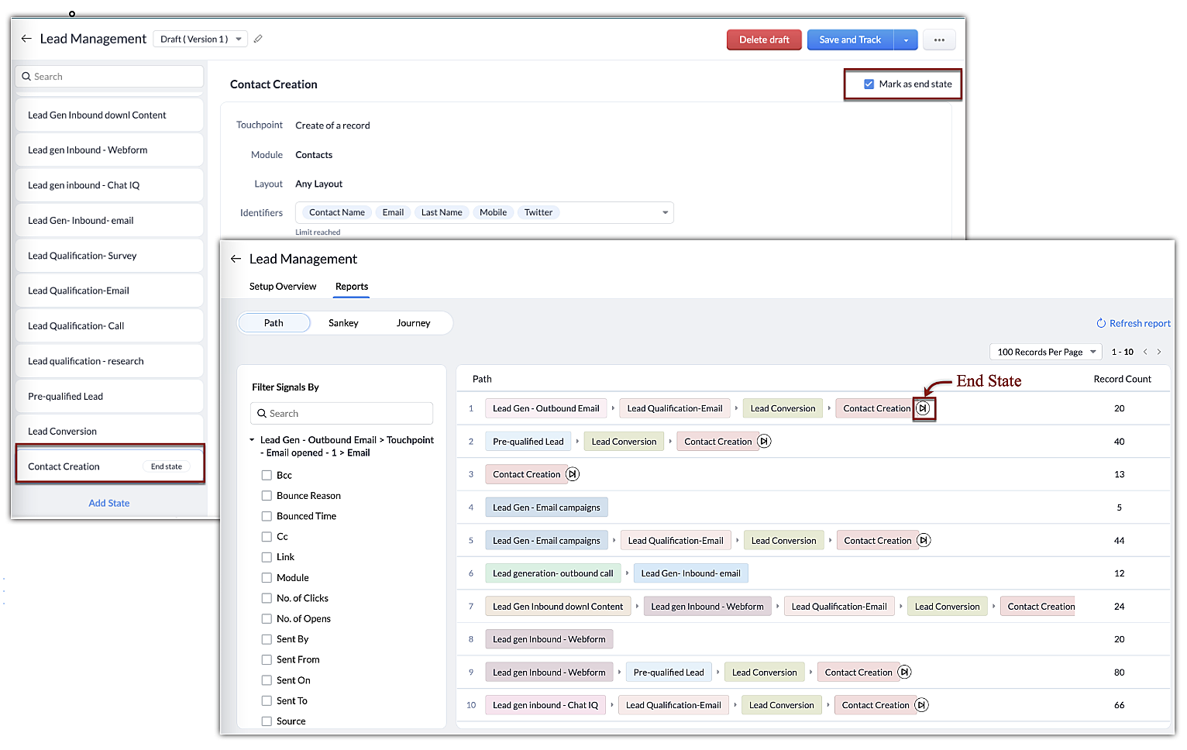Check the Module filter checkbox
The image size is (1187, 750).
tap(267, 578)
